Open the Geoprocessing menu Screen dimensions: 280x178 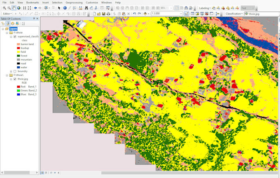(x=74, y=2)
